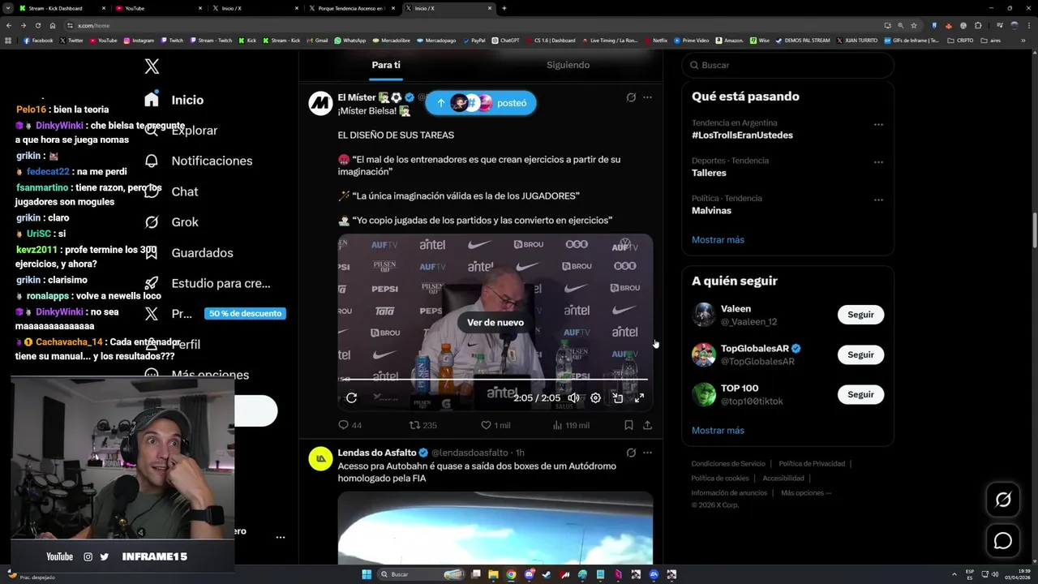1038x584 pixels.
Task: Enter fullscreen on the video
Action: 639,397
